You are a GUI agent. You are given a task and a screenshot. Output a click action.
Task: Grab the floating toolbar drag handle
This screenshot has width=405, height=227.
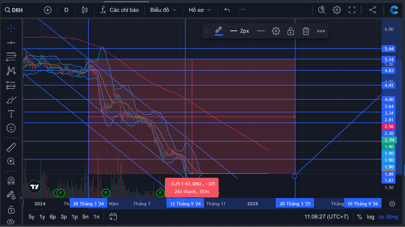207,31
